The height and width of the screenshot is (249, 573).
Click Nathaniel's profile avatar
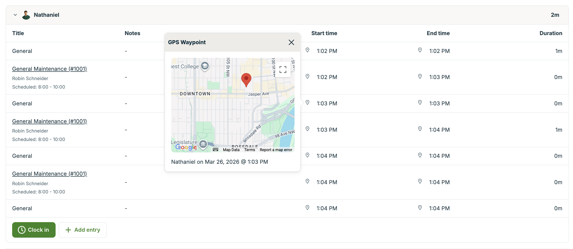pos(26,15)
